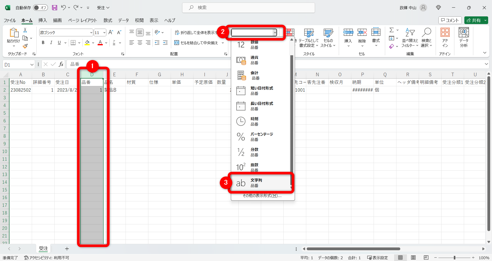Toggle the AutoSave switch
Screen dimensions: 492x261
click(40, 8)
